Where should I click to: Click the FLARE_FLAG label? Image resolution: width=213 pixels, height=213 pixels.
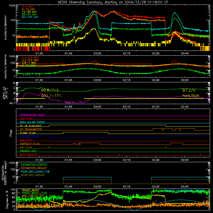pos(28,133)
